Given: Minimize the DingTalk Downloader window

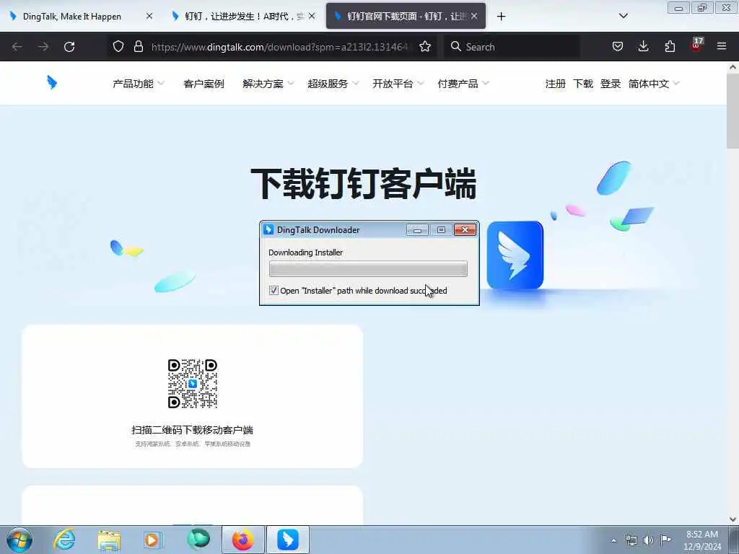Looking at the screenshot, I should (417, 230).
